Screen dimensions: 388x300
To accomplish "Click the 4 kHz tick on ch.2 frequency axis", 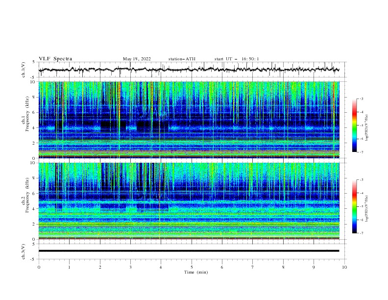I will tap(34, 209).
